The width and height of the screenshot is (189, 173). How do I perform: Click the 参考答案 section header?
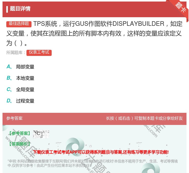(x=14, y=118)
